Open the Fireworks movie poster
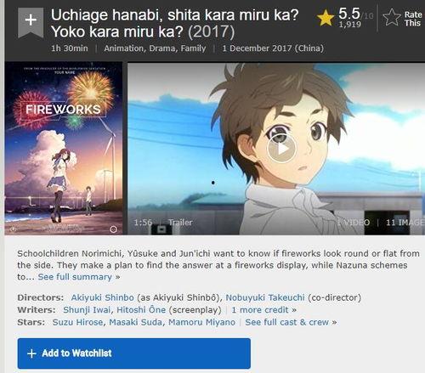This screenshot has width=425, height=373. 64,149
